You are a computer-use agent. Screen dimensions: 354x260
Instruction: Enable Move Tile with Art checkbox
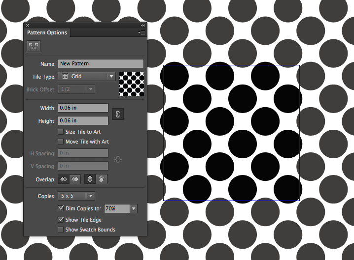coord(61,142)
